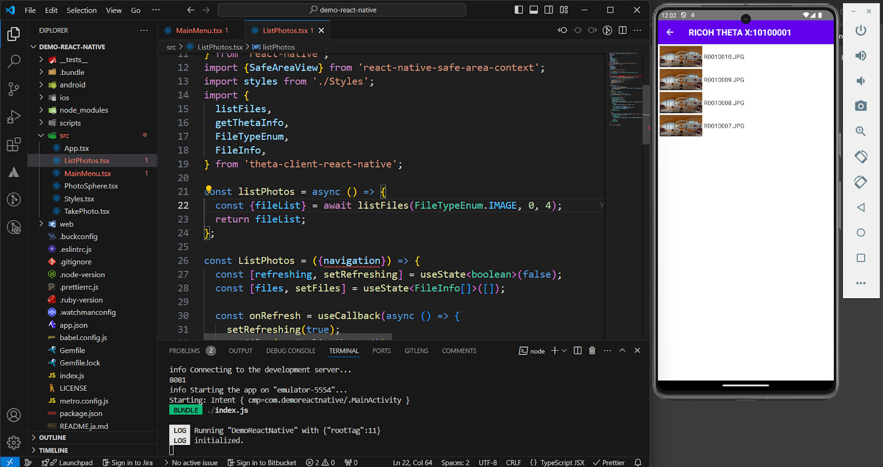Toggle the bottom panel layout button
The height and width of the screenshot is (467, 883).
tap(534, 10)
